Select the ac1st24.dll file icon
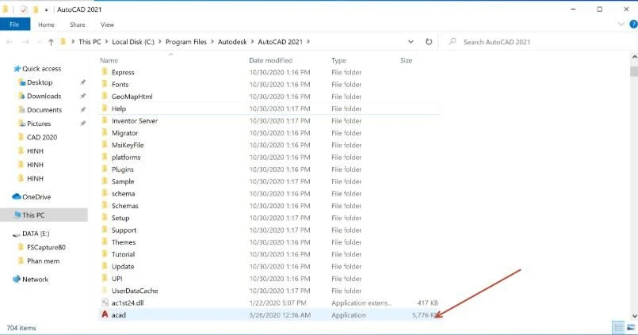This screenshot has width=638, height=335. (x=104, y=303)
